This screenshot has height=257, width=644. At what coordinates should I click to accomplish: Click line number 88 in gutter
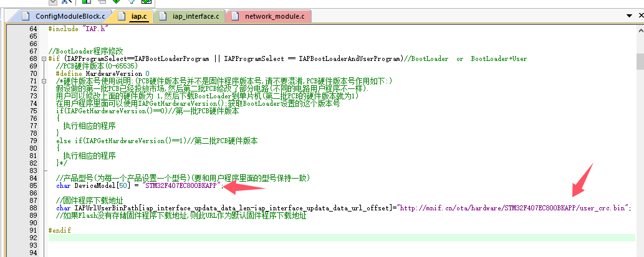pos(33,208)
